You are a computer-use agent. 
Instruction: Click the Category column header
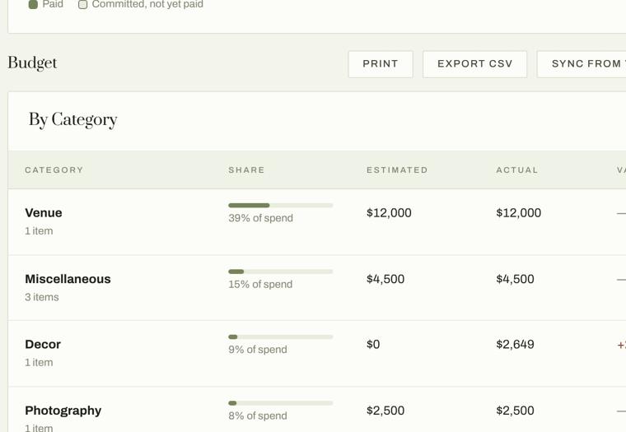54,170
